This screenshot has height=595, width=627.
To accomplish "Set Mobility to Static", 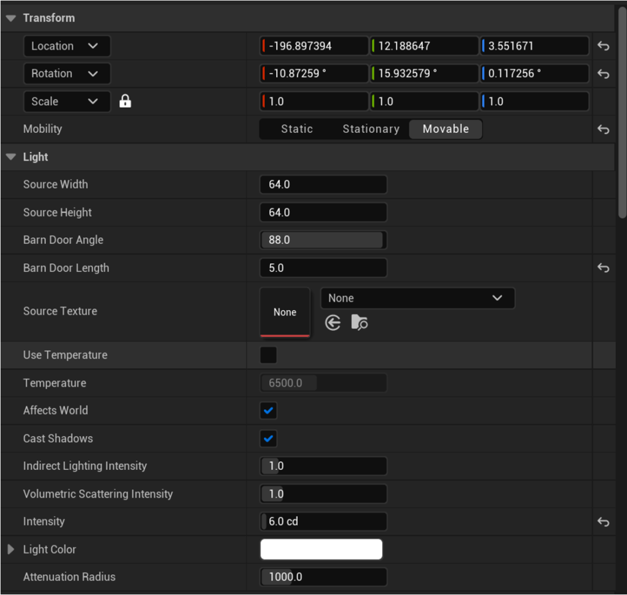I will [x=297, y=129].
